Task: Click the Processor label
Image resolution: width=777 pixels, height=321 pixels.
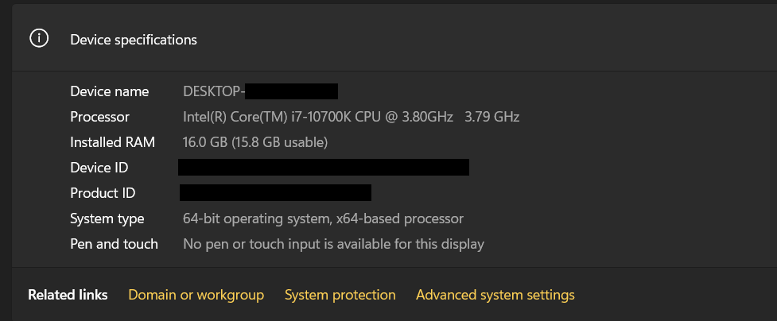Action: [99, 117]
